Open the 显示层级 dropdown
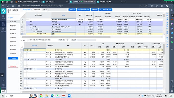The width and height of the screenshot is (174, 98). 27,10
